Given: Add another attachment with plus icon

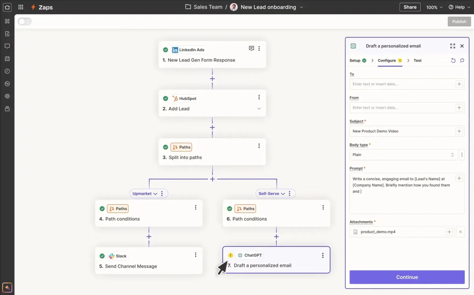Looking at the screenshot, I should 449,232.
